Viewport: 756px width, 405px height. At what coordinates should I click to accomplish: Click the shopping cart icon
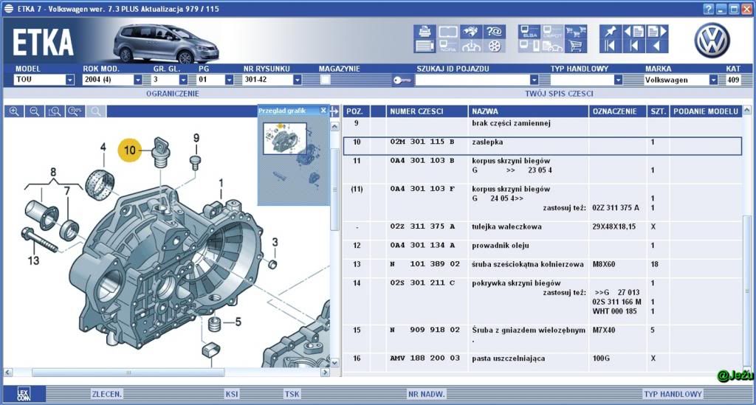576,46
